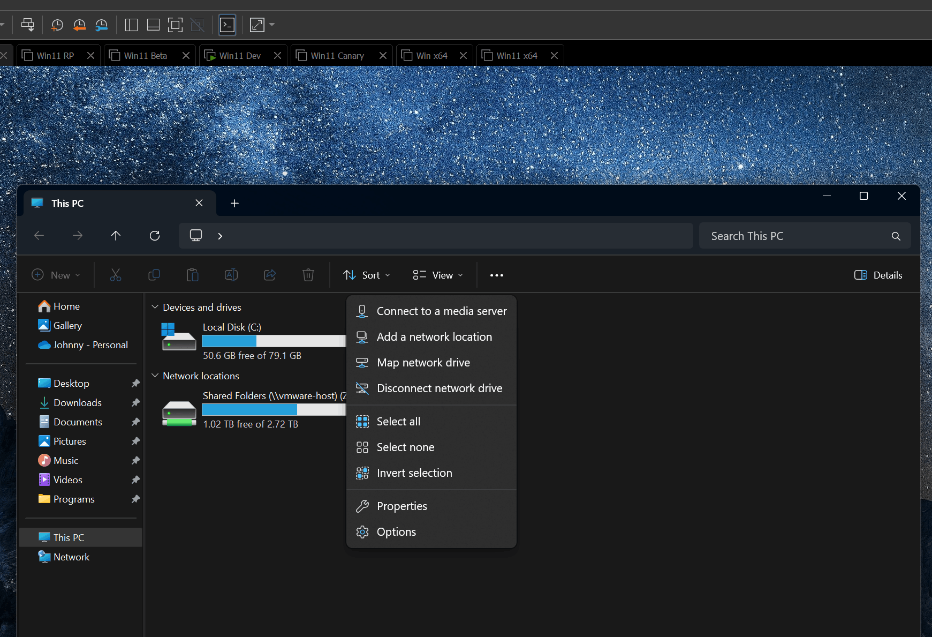Click the search magnifier icon
The height and width of the screenshot is (637, 932).
896,236
